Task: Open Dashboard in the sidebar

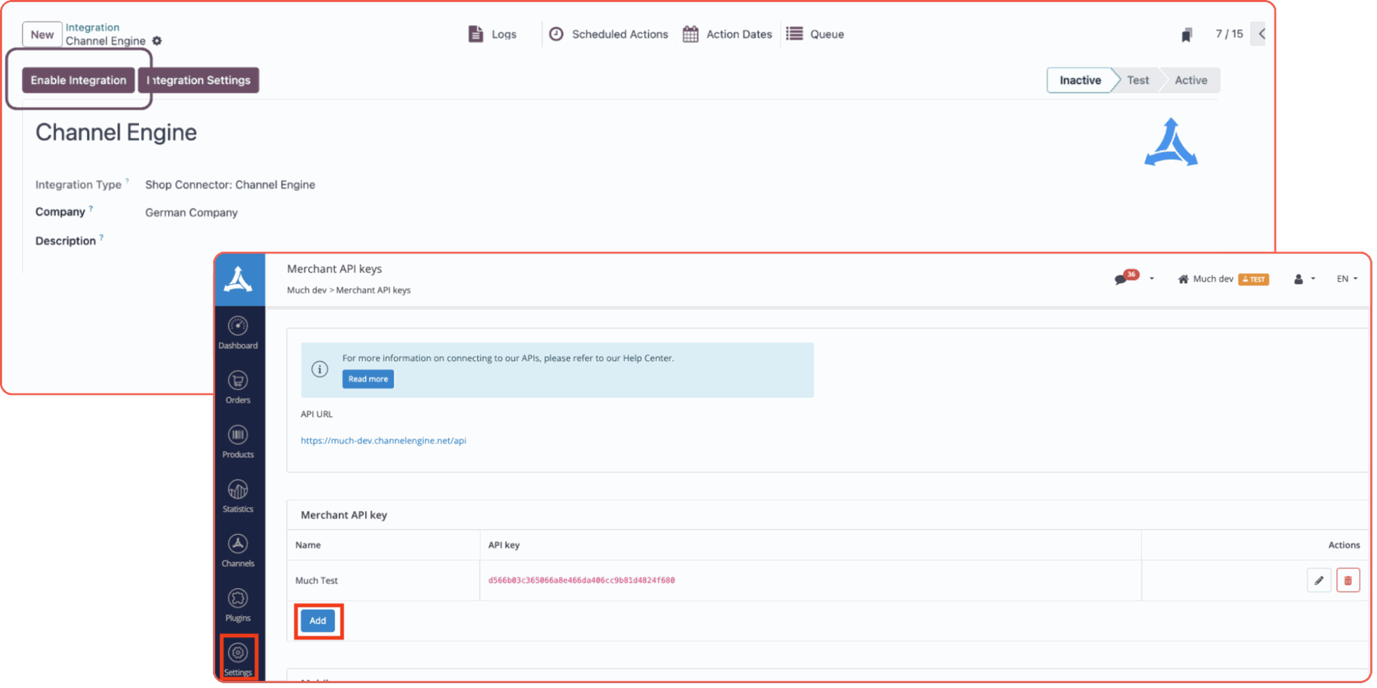Action: pyautogui.click(x=238, y=333)
